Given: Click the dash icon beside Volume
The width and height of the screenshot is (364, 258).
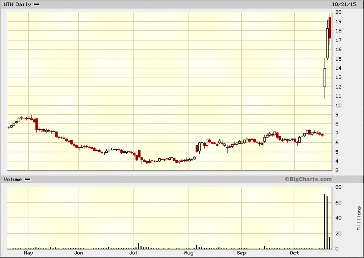Looking at the screenshot, I should pyautogui.click(x=27, y=179).
